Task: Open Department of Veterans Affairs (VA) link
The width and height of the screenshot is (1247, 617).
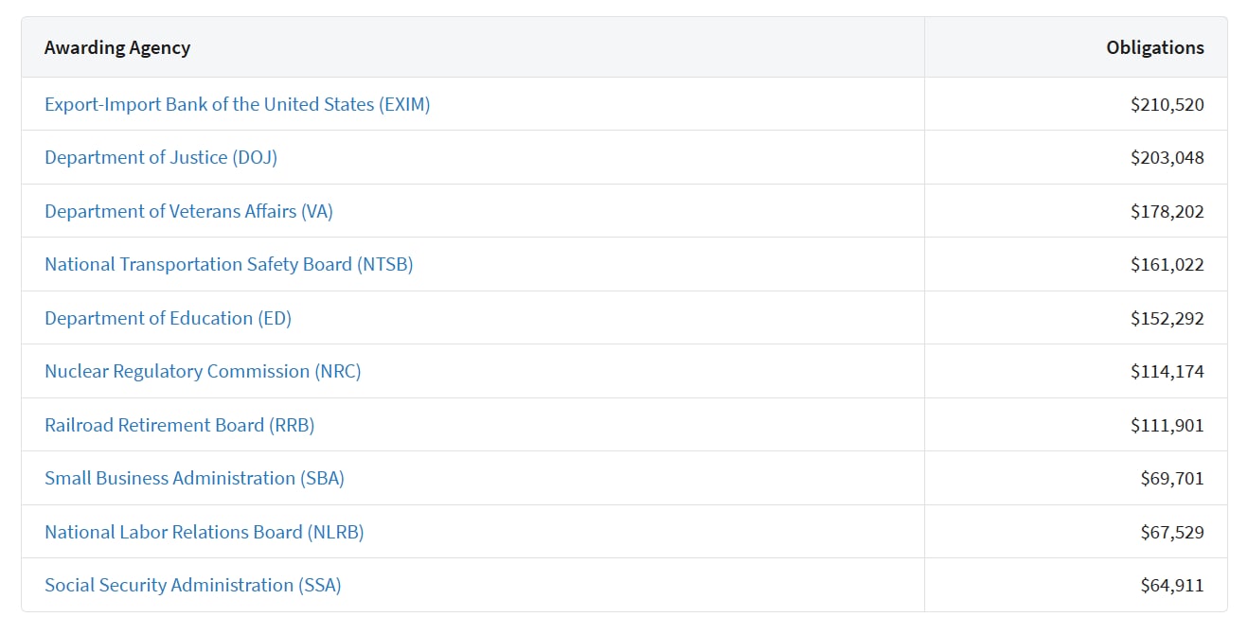Action: pos(188,211)
